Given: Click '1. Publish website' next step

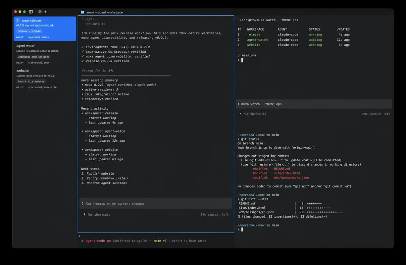Looking at the screenshot, I should [98, 174].
